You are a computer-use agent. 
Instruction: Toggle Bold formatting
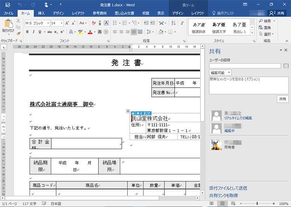28,32
